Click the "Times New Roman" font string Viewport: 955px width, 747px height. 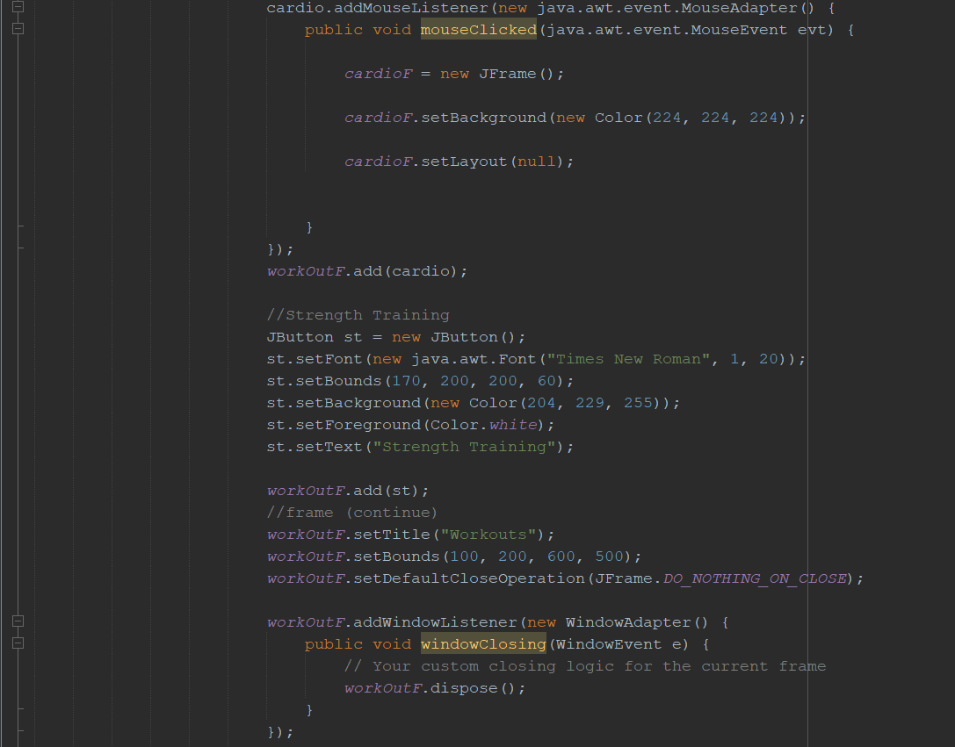pos(628,359)
